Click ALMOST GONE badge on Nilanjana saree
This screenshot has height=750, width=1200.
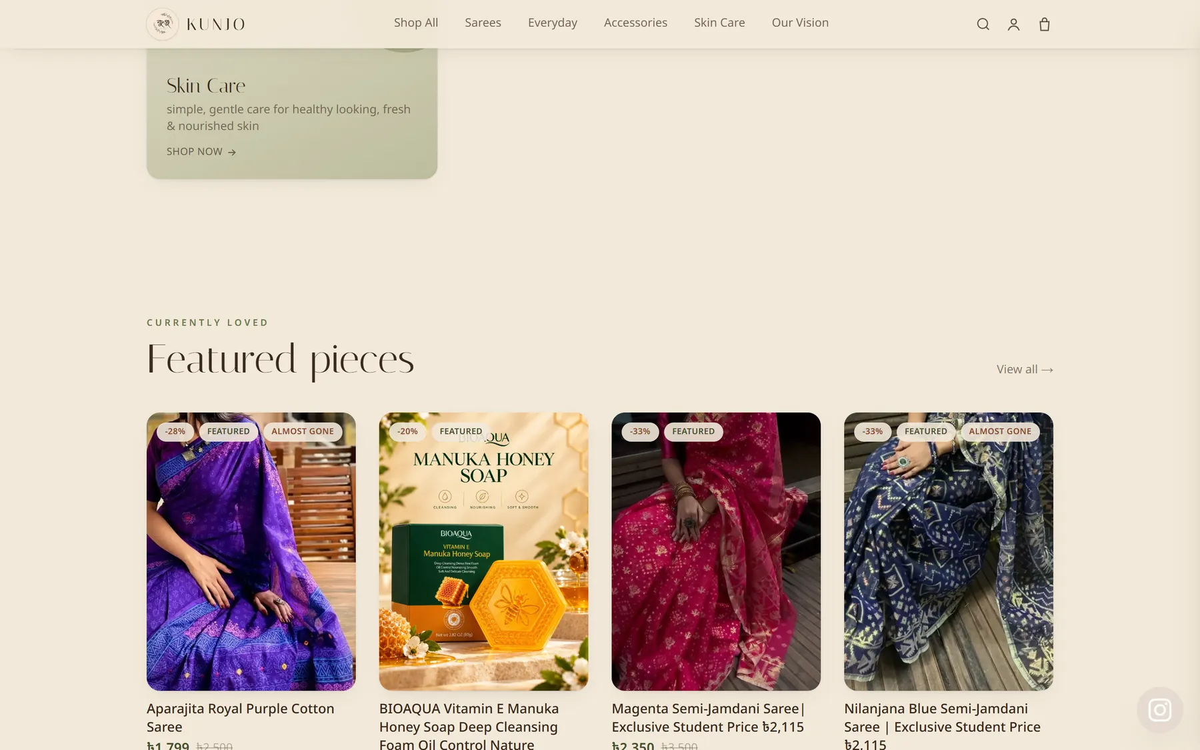1000,432
